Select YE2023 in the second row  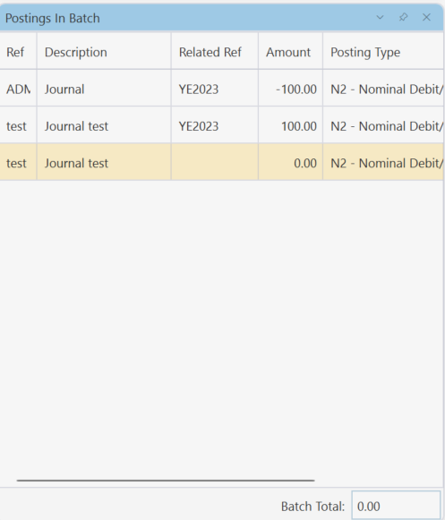click(x=199, y=126)
